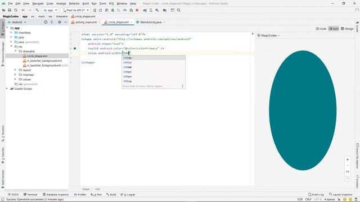Switch editor to Split view
Viewport: 360px width, 202px height.
pyautogui.click(x=334, y=29)
